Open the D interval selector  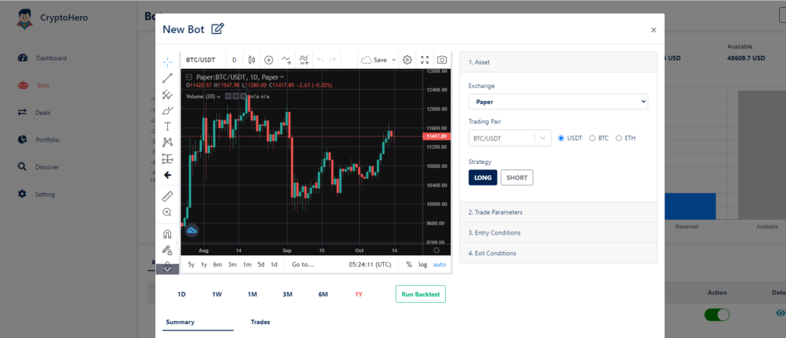coord(234,60)
